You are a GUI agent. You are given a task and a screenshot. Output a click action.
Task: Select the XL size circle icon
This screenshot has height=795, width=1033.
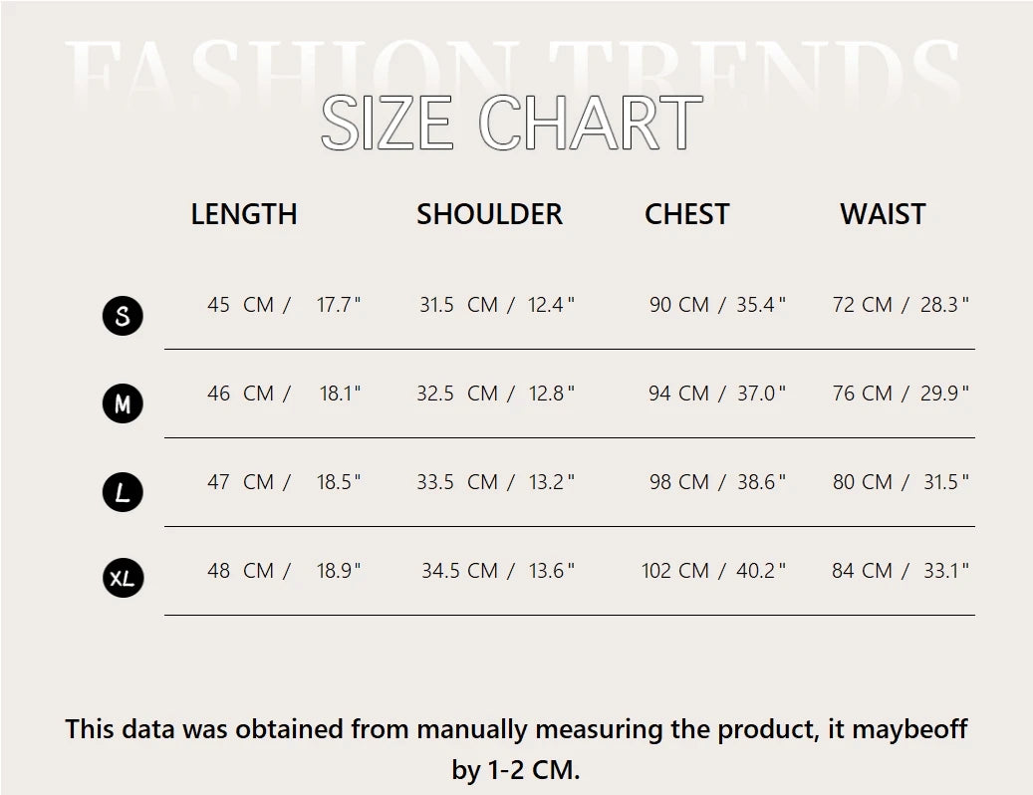123,578
